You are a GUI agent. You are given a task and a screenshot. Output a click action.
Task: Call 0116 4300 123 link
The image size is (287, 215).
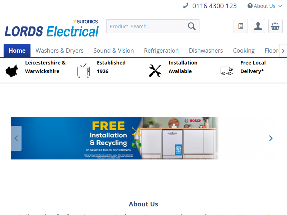pyautogui.click(x=214, y=6)
